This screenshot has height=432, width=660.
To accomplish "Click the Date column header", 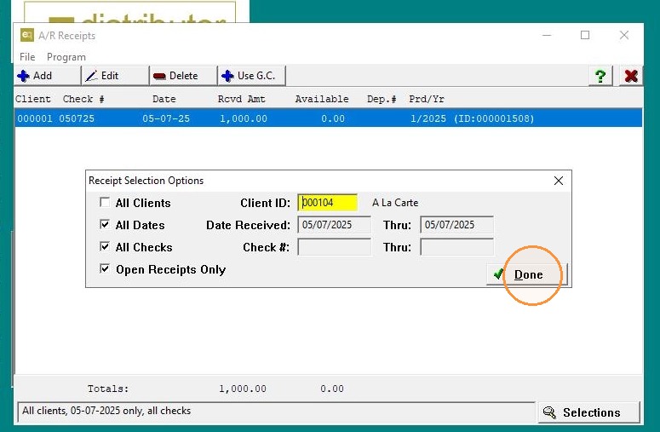I will 164,99.
